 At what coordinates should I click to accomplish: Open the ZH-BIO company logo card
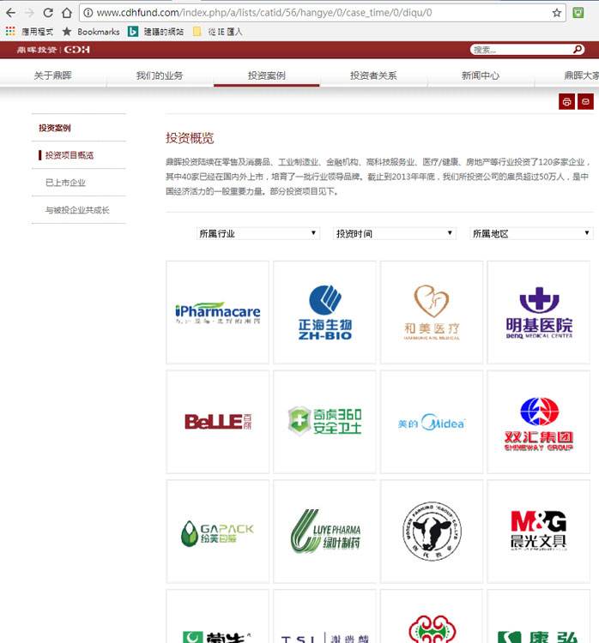324,312
